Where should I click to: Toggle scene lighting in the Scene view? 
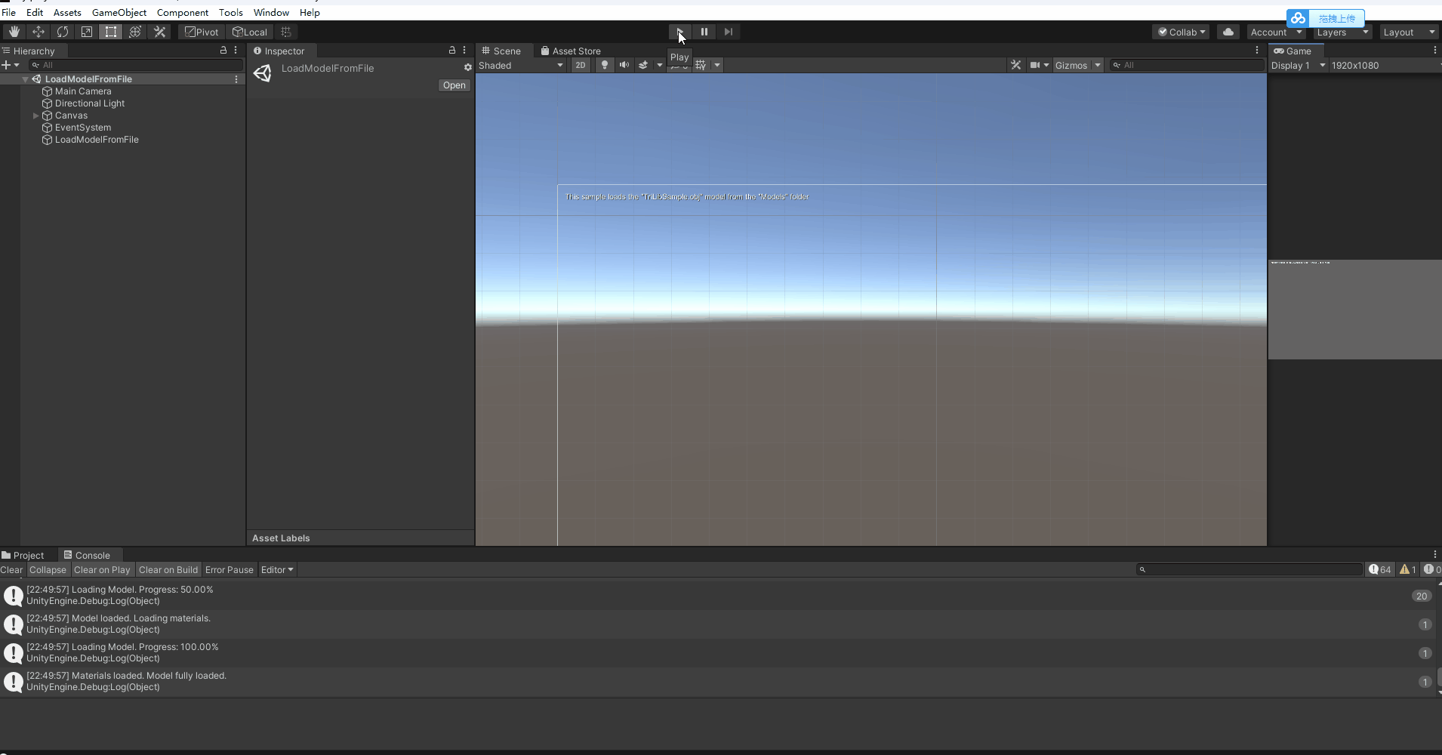point(604,65)
